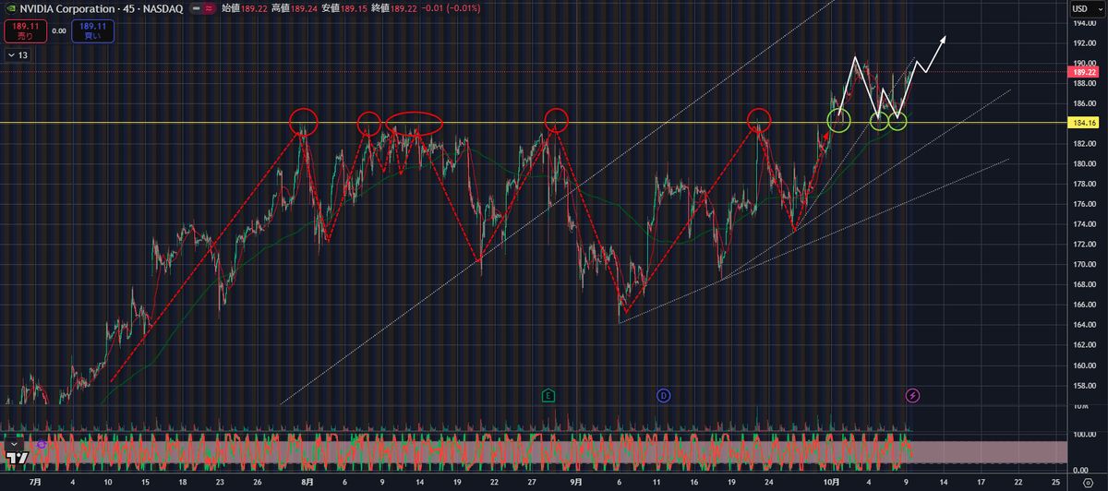Click the 164.00 price scale label
Viewport: 1108px width, 491px height.
[x=1084, y=325]
